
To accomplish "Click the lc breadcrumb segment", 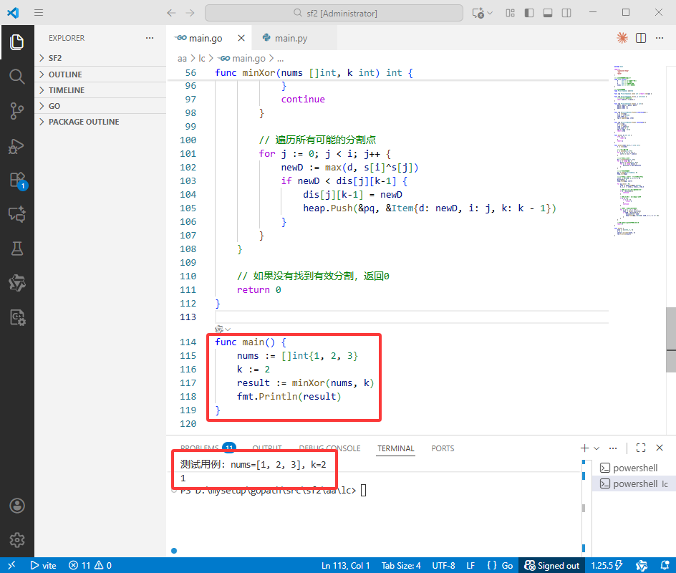I will (201, 58).
